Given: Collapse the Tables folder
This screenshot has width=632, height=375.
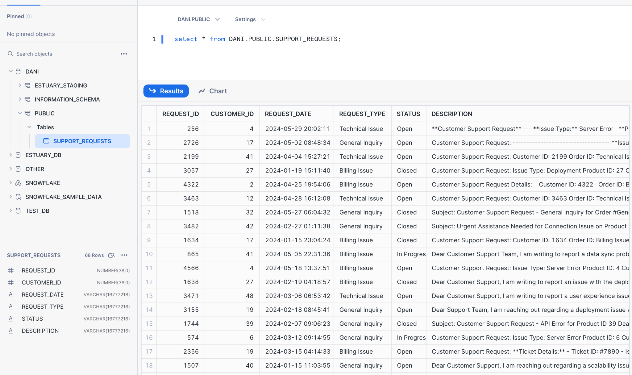Looking at the screenshot, I should [29, 127].
